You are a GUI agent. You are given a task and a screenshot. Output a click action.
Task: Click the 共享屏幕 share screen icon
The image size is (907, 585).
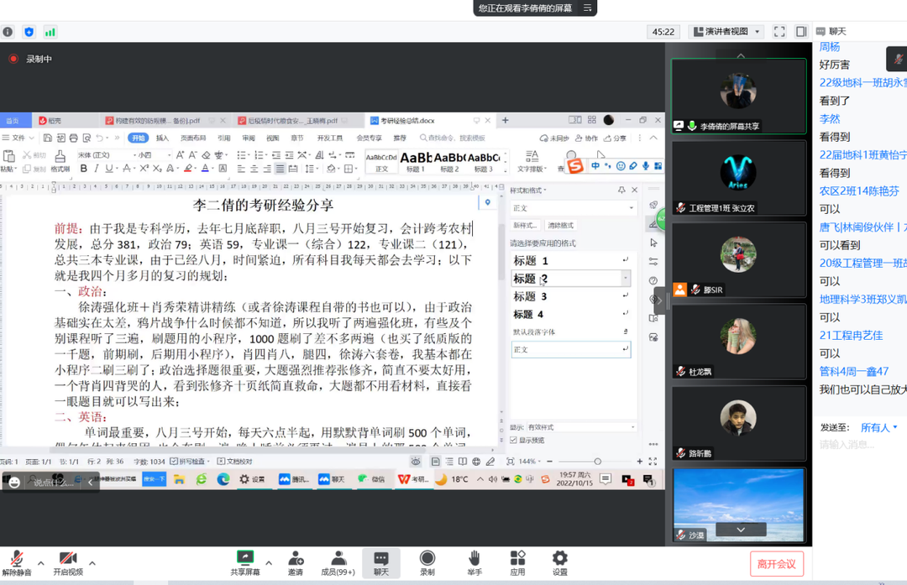click(244, 559)
